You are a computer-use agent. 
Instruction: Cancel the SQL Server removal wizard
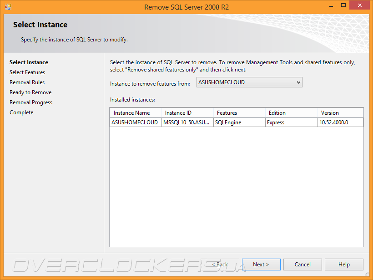[x=302, y=265]
